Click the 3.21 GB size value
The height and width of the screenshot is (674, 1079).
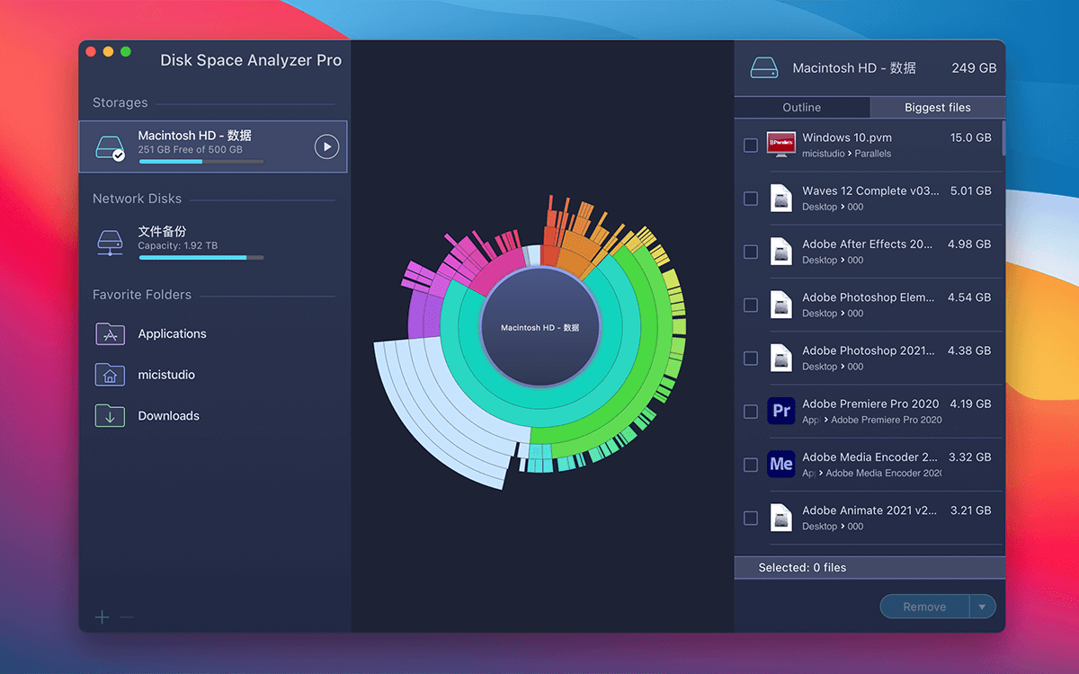point(971,510)
